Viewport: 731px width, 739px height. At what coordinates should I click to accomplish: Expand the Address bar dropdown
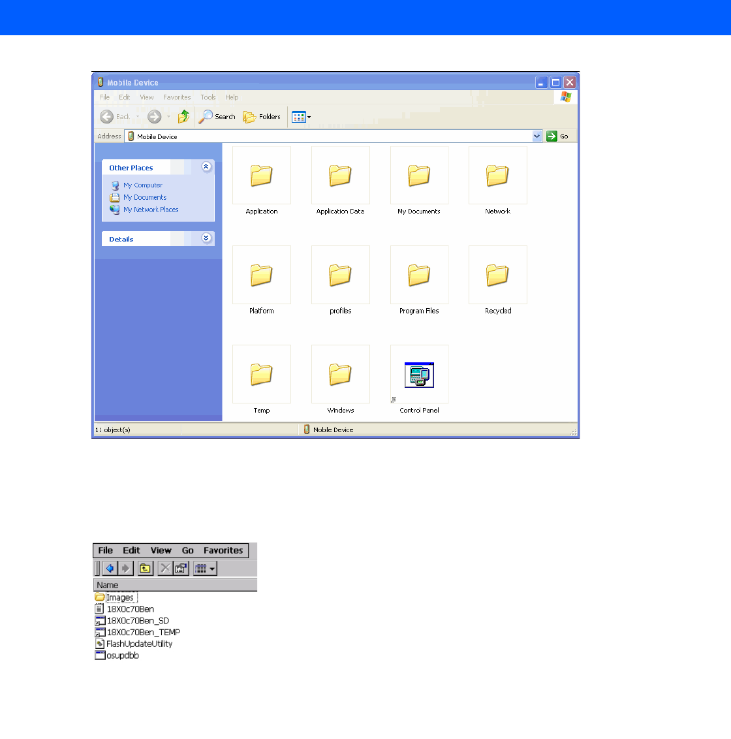tap(537, 136)
